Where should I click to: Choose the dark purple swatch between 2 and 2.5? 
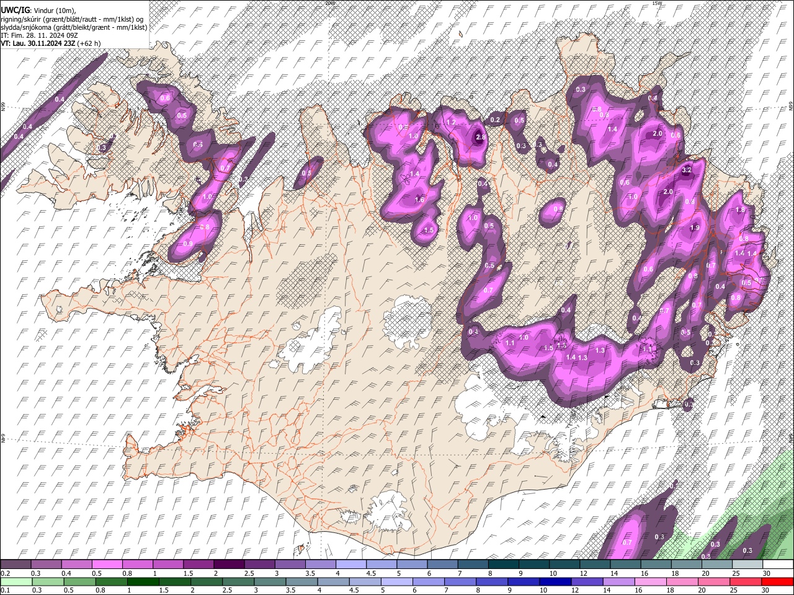229,565
